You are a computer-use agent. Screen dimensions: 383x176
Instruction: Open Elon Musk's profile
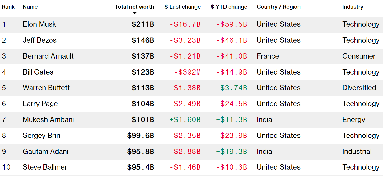point(39,24)
